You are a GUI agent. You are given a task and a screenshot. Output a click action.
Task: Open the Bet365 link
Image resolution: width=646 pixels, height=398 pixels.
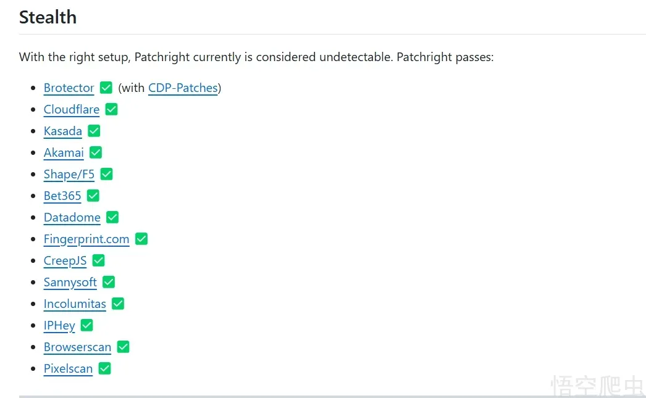tap(62, 196)
